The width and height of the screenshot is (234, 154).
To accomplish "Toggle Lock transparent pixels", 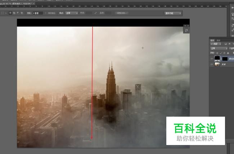I will tap(217, 53).
